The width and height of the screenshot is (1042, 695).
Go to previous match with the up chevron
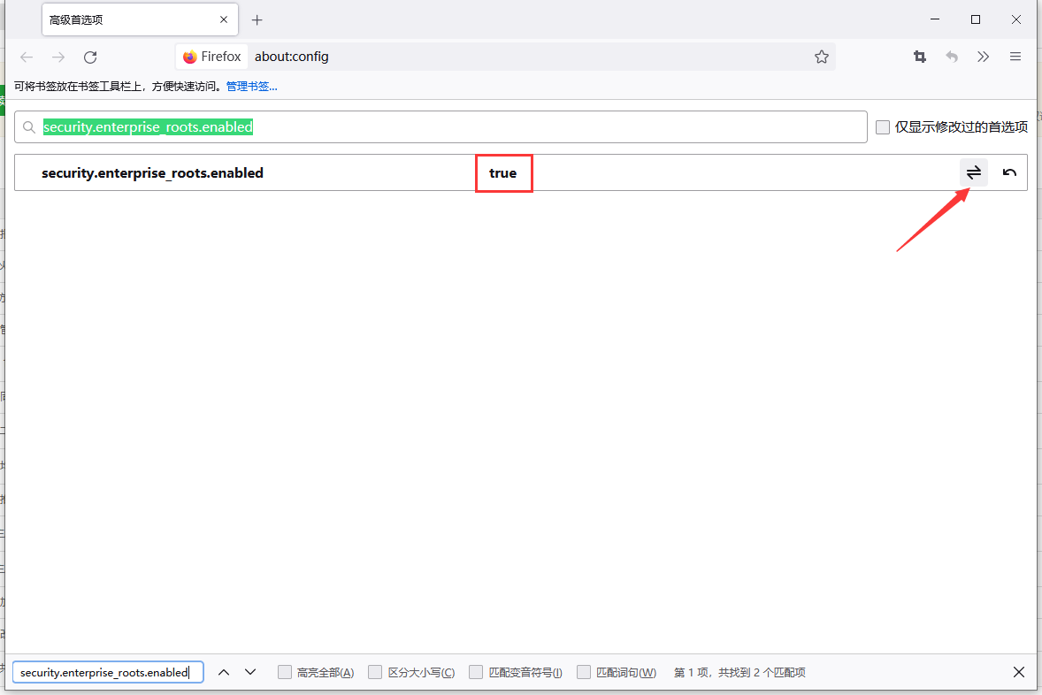click(x=226, y=671)
